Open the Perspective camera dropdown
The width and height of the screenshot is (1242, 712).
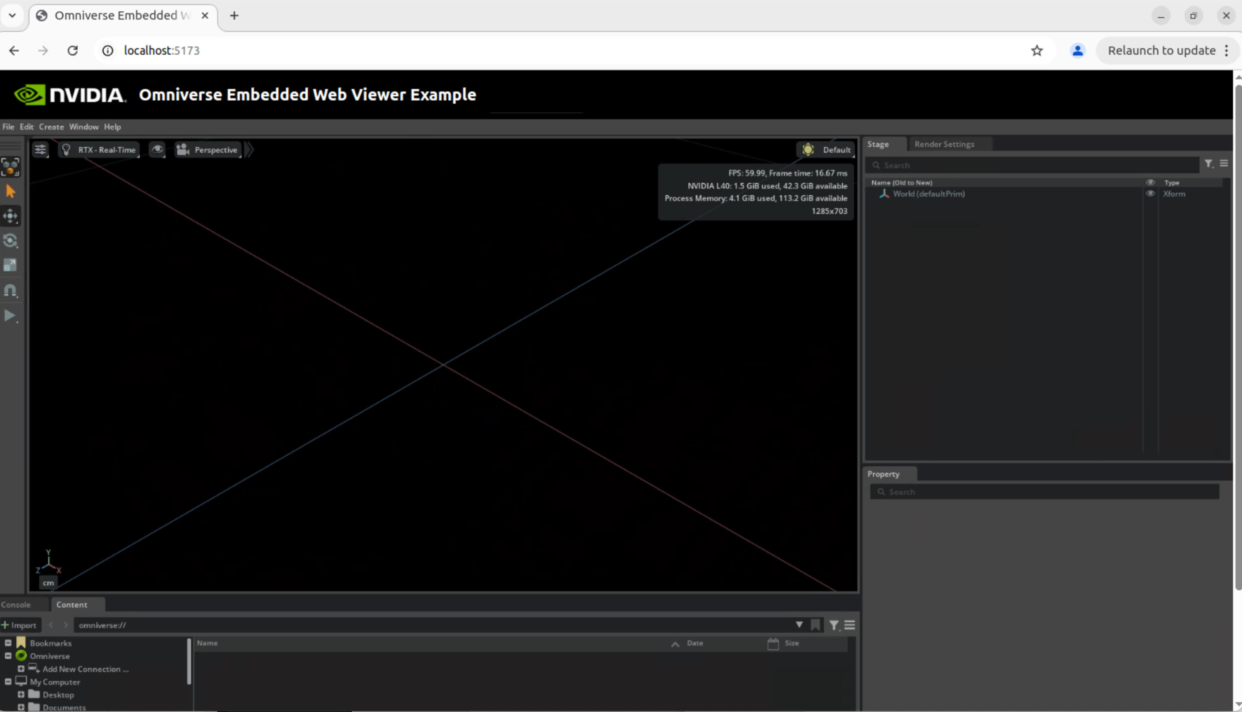(208, 150)
